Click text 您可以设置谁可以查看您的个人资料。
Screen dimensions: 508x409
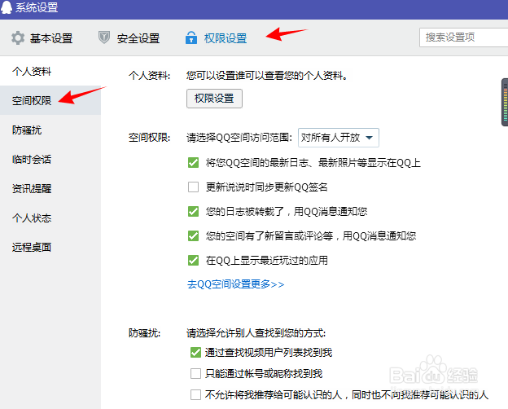[x=267, y=76]
